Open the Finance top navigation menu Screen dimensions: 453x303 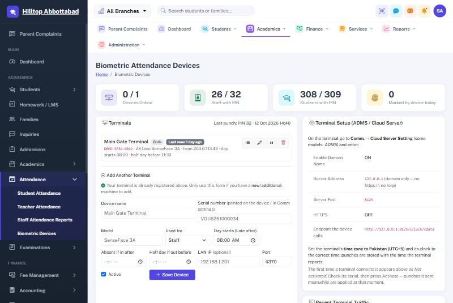312,29
